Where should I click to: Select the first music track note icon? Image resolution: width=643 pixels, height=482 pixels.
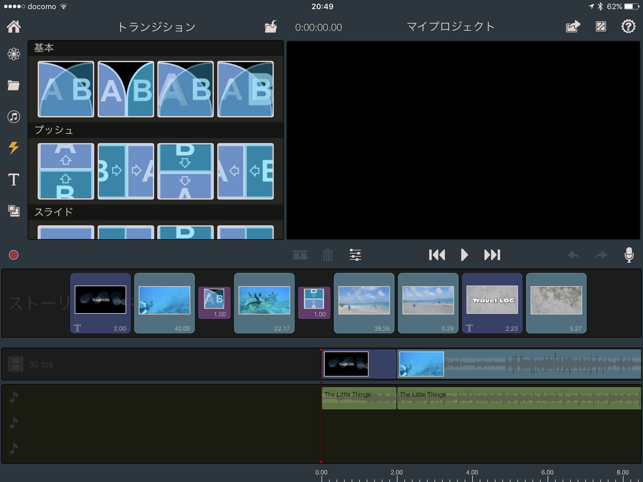pos(14,397)
